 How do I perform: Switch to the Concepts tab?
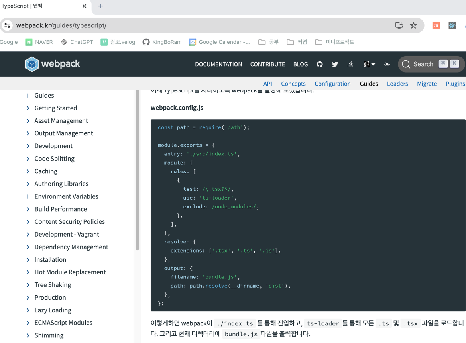tap(293, 84)
